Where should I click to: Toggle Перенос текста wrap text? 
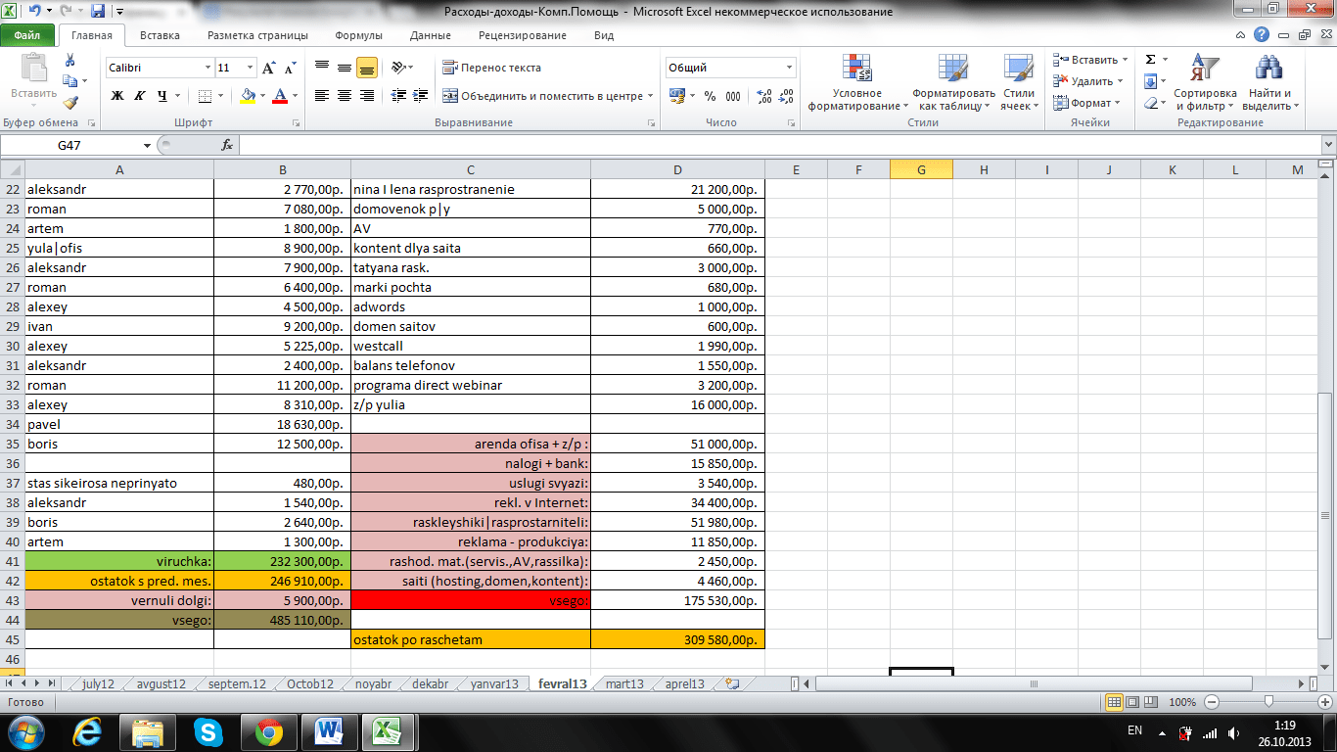pyautogui.click(x=491, y=68)
